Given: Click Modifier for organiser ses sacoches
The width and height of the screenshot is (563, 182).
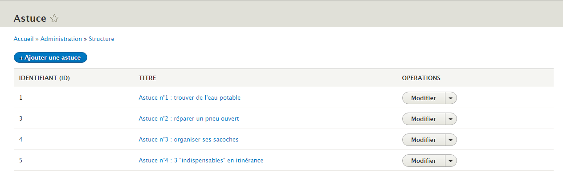Looking at the screenshot, I should coord(423,140).
